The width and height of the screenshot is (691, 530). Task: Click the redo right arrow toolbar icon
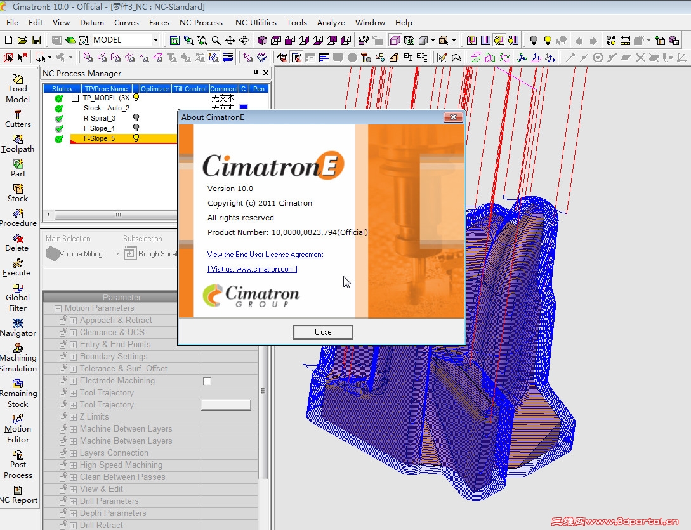(x=593, y=41)
